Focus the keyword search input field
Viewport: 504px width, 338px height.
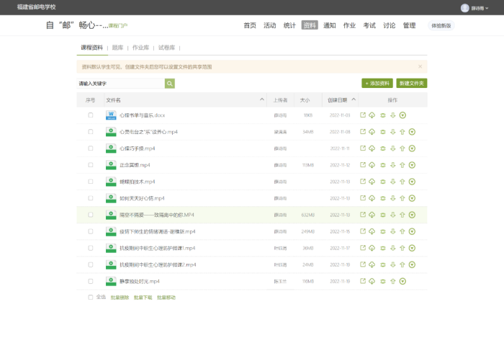click(120, 84)
